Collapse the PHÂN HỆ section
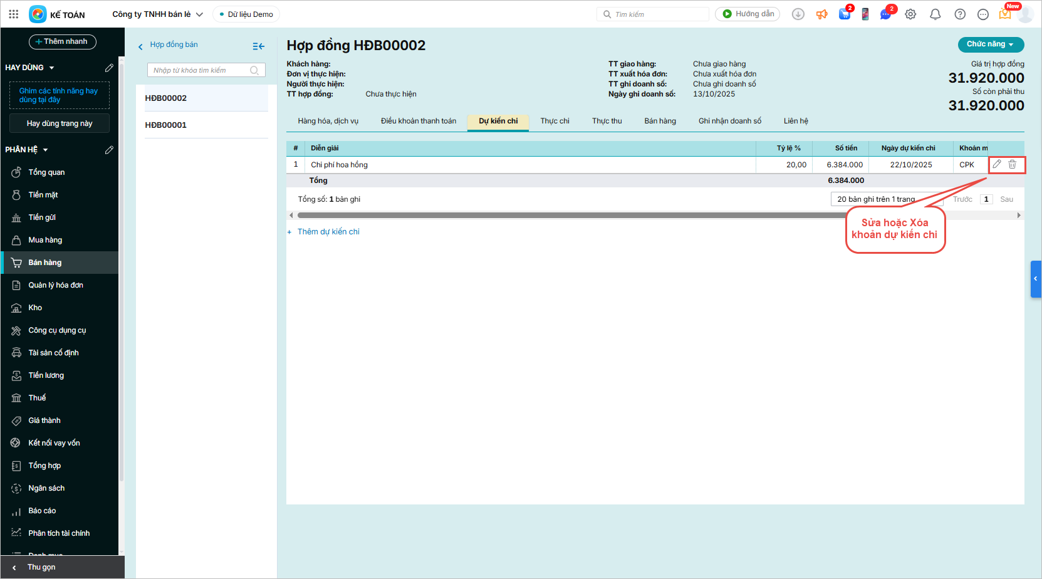The image size is (1042, 579). click(x=45, y=150)
